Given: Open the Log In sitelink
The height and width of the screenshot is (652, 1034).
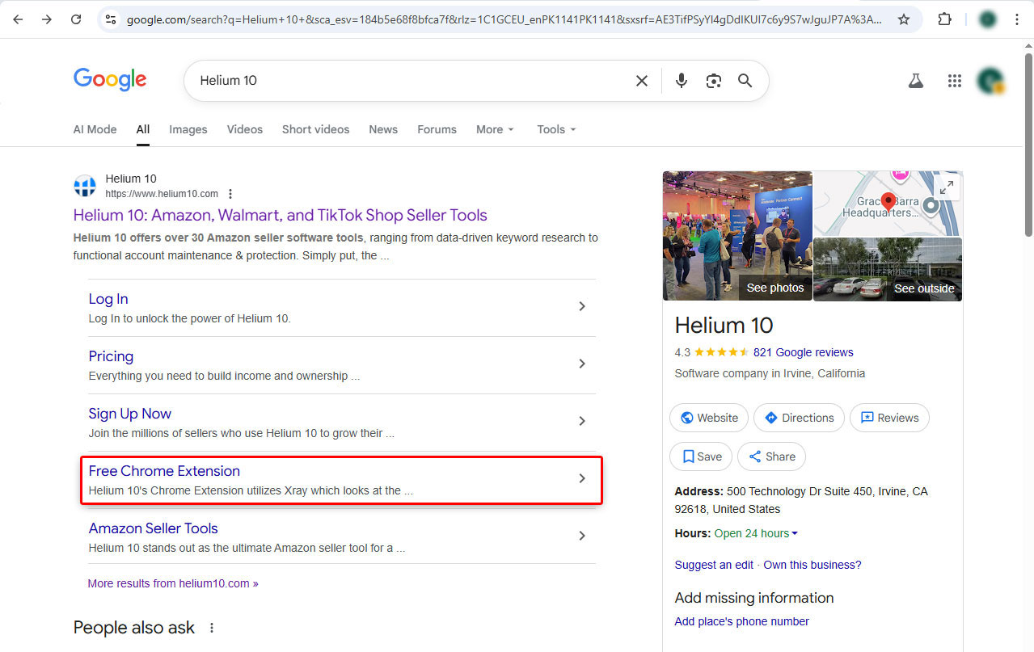Looking at the screenshot, I should (x=108, y=299).
